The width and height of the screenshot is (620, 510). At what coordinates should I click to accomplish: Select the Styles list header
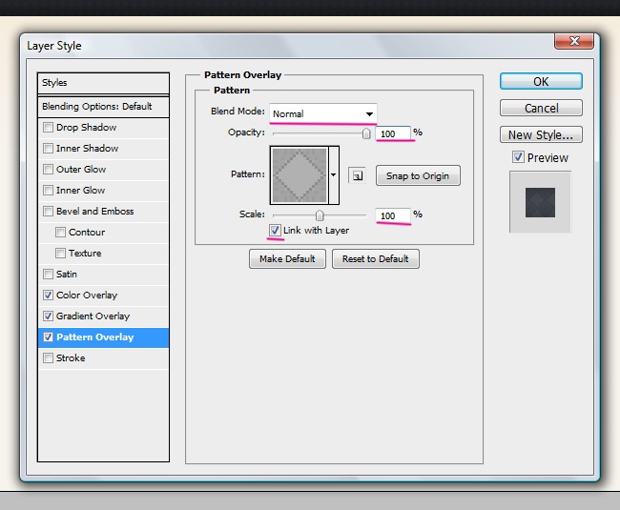[x=103, y=83]
